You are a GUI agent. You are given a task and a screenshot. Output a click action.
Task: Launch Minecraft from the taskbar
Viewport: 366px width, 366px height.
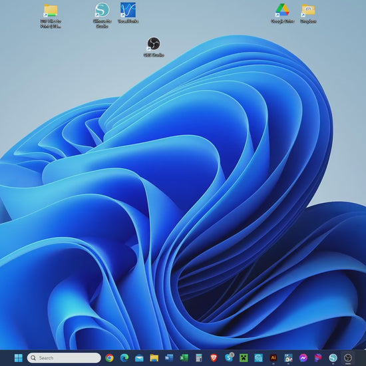244,357
